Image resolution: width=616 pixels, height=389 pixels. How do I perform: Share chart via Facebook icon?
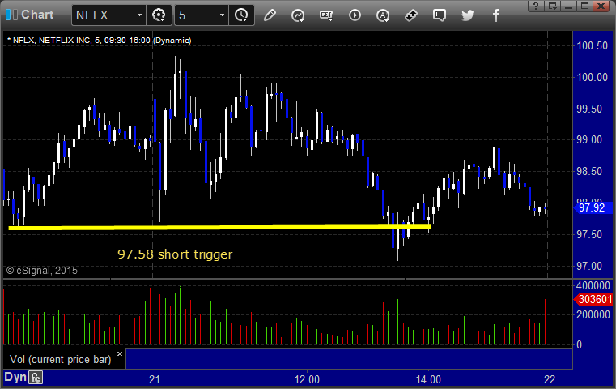(495, 15)
